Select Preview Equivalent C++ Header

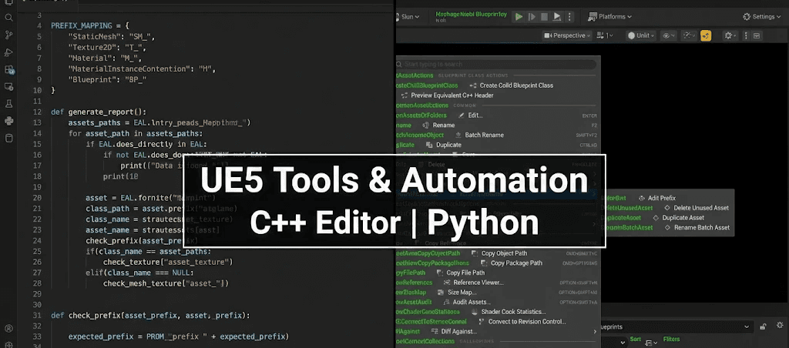coord(448,95)
